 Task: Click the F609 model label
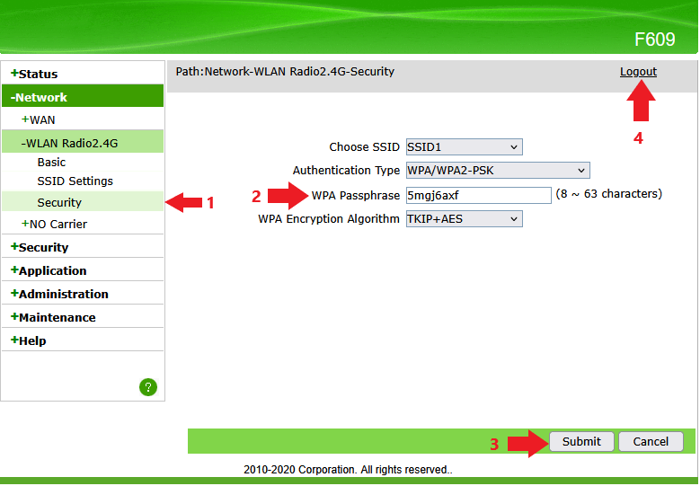coord(654,40)
